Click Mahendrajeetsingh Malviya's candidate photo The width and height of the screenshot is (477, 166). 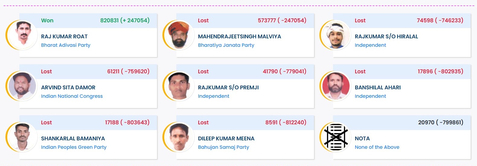tap(179, 35)
